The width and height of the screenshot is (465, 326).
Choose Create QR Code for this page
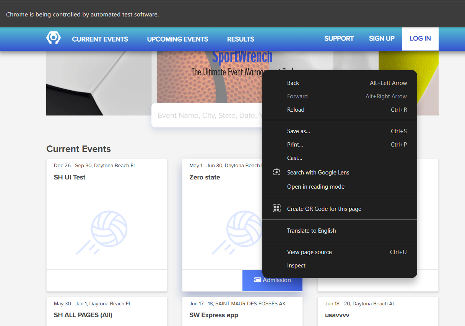340,209
